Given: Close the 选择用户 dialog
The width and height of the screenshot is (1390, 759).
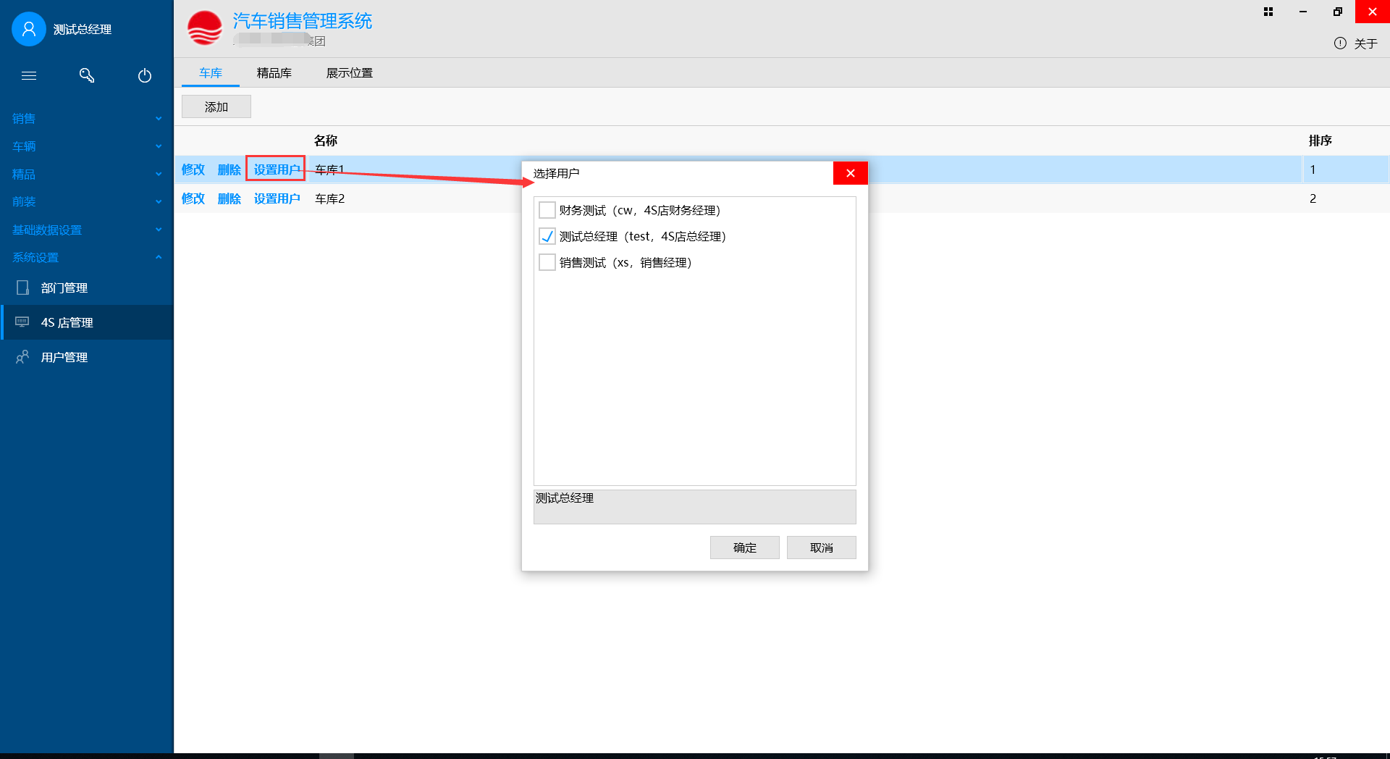Looking at the screenshot, I should (x=850, y=173).
